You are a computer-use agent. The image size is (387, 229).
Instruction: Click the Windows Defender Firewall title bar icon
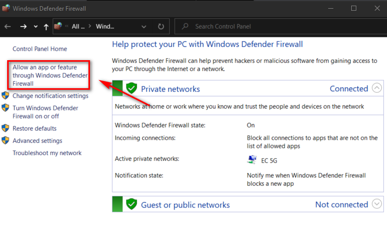[x=6, y=8]
